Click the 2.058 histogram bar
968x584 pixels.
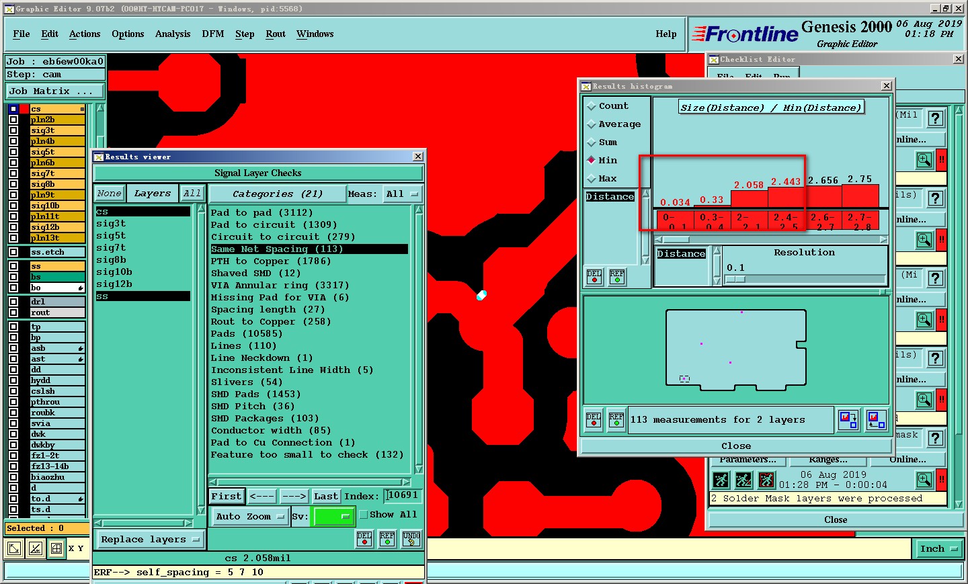[x=749, y=199]
